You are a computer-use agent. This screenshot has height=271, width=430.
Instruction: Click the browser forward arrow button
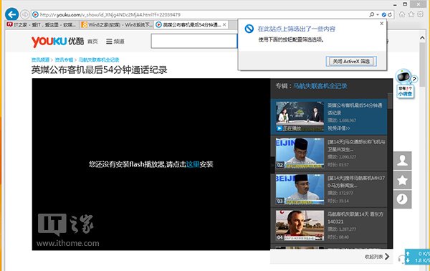point(25,14)
